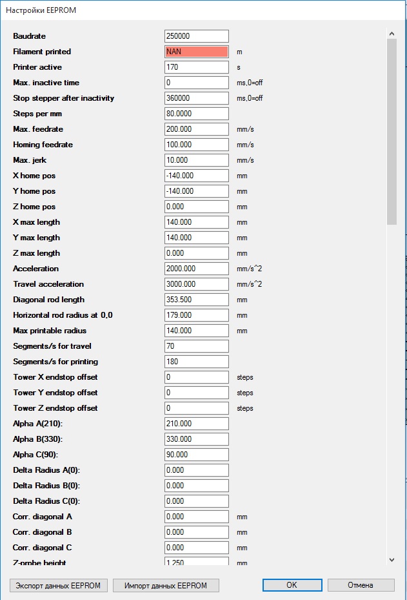
Task: Click Экспорт данных EEPROM button
Action: (59, 585)
